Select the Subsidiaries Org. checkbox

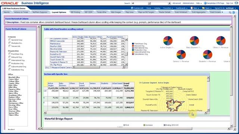10,70
